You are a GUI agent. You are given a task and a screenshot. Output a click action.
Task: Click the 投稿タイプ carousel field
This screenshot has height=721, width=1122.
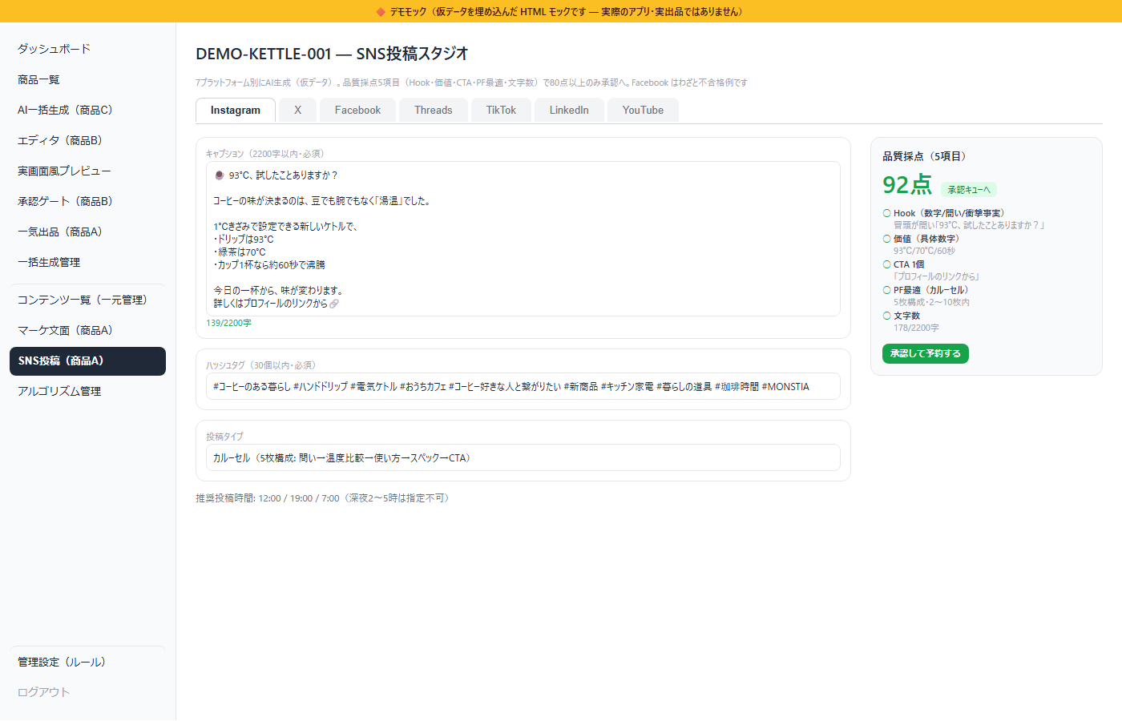click(523, 457)
